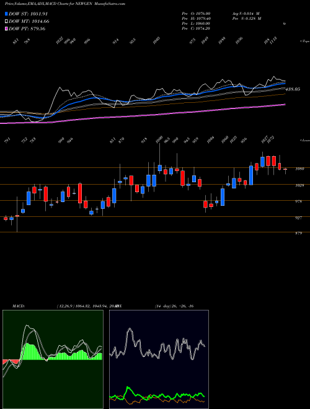The image size is (310, 409).
Task: Click the white DOW MT legend swatch
Action: tap(7, 21)
